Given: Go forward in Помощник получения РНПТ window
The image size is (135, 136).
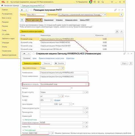Looking at the screenshot, I should coord(26,10).
